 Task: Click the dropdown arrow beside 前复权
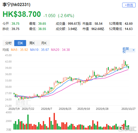point(134,50)
